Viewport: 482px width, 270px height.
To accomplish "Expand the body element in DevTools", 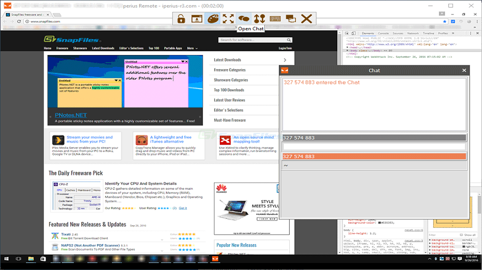I will pos(348,51).
